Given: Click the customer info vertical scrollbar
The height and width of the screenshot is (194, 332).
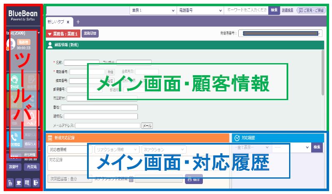Looking at the screenshot, I should [322, 75].
